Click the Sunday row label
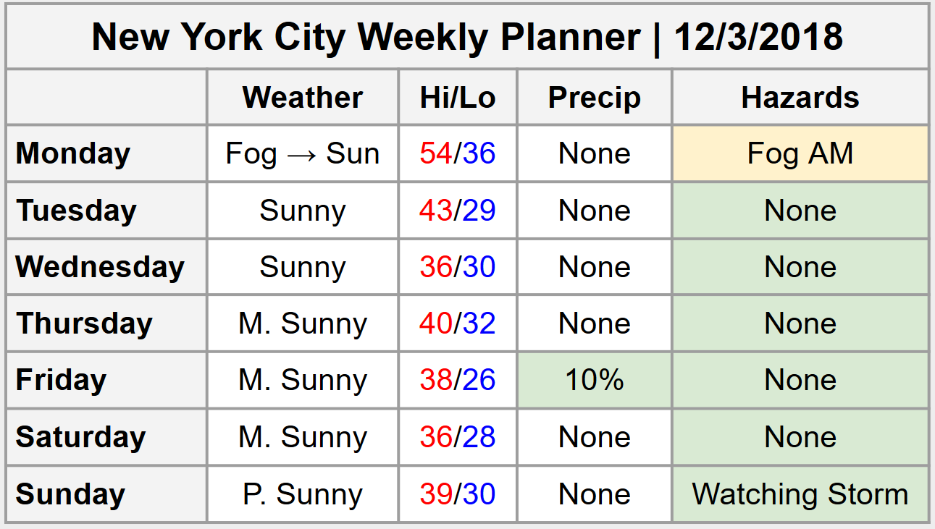The height and width of the screenshot is (529, 935). 70,494
